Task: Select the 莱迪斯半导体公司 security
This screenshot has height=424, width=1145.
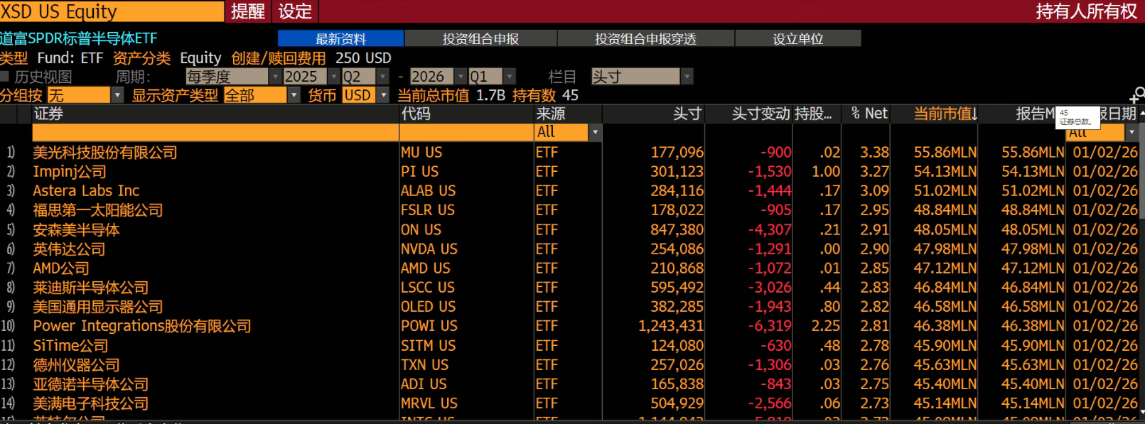Action: (x=91, y=288)
